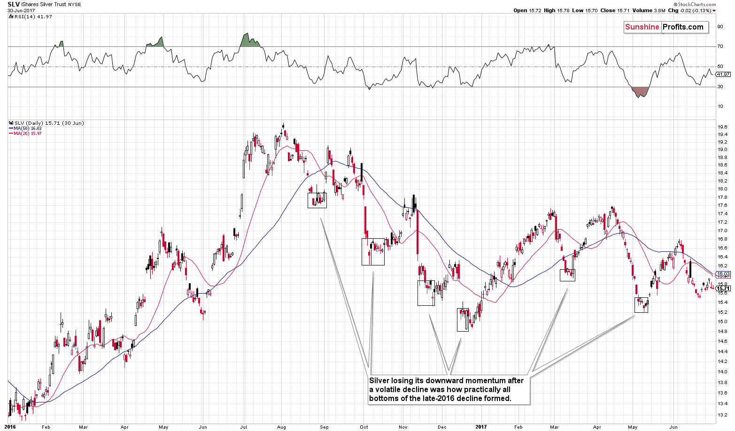Click the blue 16.03 price tag
Image resolution: width=735 pixels, height=431 pixels.
pos(722,273)
